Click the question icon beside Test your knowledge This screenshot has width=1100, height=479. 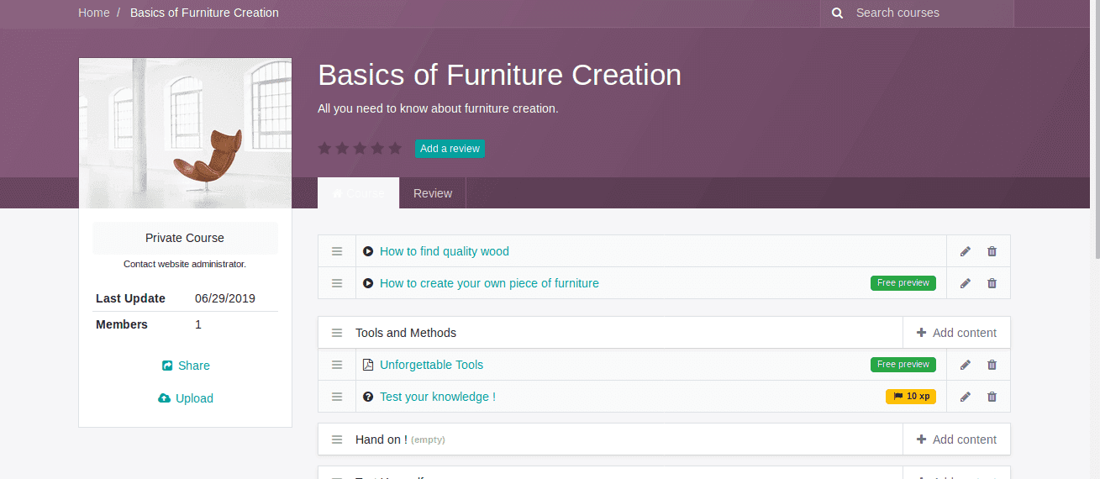coord(368,397)
